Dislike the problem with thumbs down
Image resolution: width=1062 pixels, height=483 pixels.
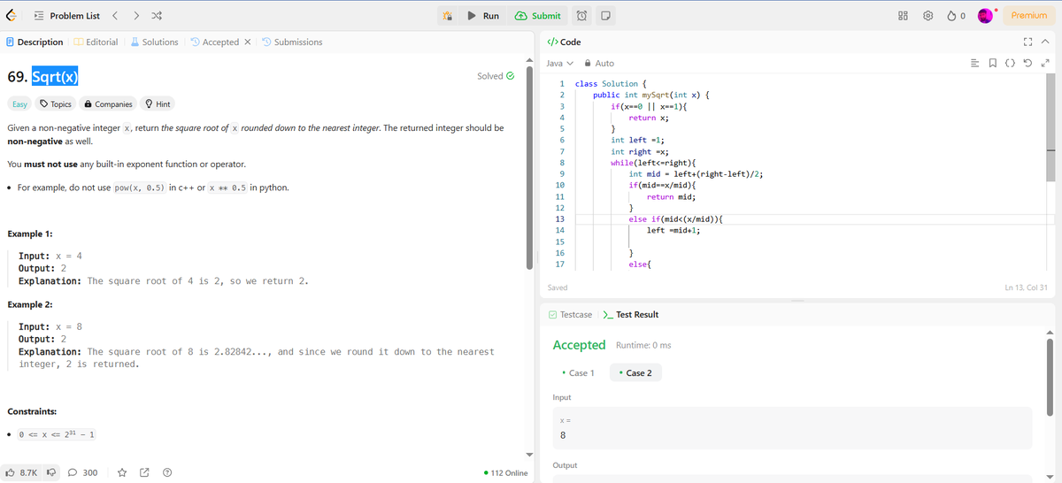pyautogui.click(x=50, y=473)
